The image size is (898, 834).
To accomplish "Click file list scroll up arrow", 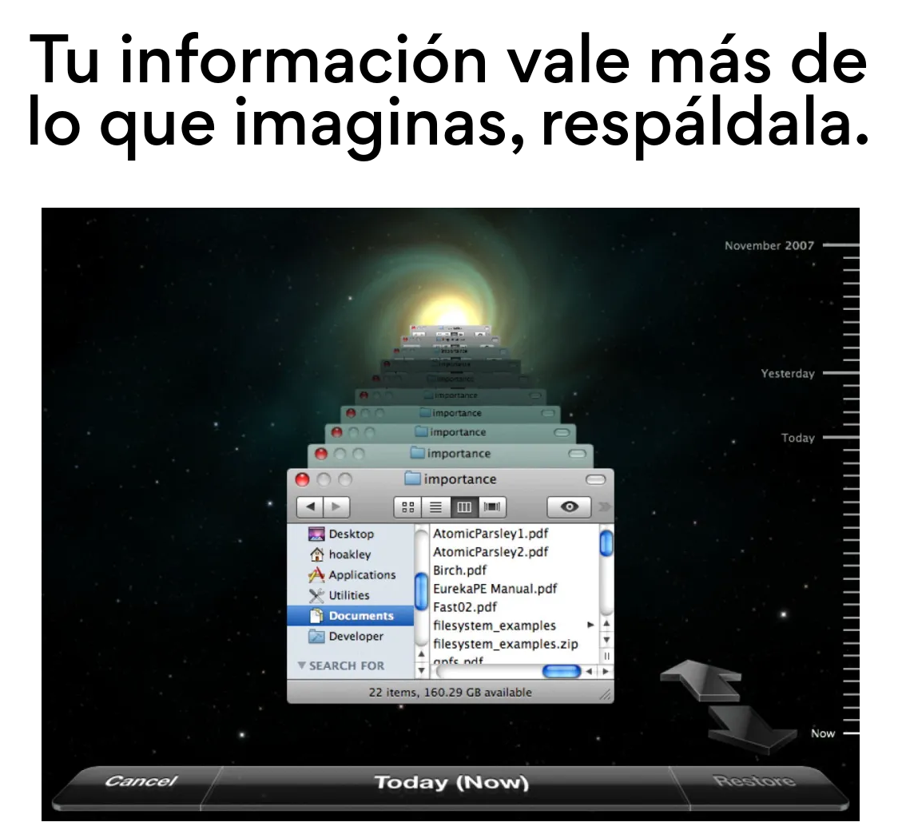I will (606, 623).
